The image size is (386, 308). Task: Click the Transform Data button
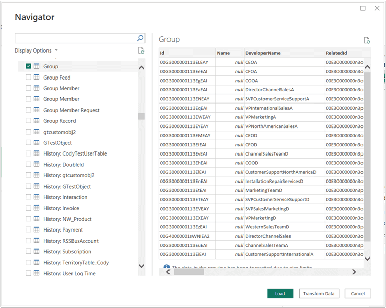click(319, 293)
